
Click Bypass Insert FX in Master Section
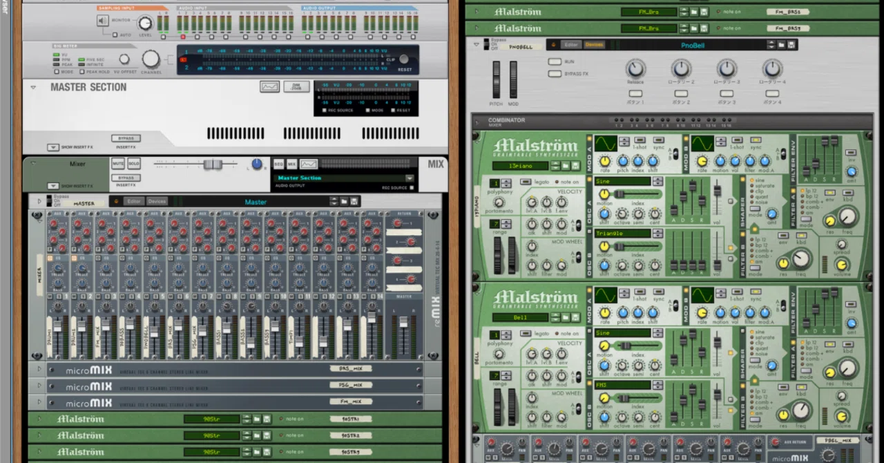point(125,139)
